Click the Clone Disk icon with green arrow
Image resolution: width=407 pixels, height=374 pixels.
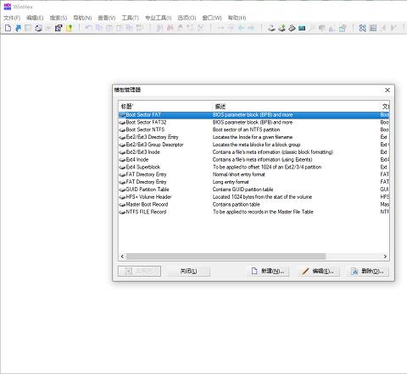(x=282, y=28)
